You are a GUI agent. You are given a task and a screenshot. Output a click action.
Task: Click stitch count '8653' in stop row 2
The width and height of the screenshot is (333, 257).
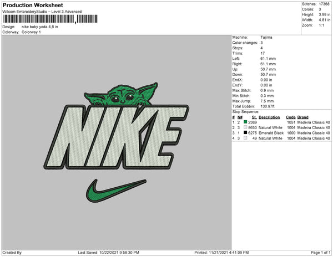pos(253,128)
